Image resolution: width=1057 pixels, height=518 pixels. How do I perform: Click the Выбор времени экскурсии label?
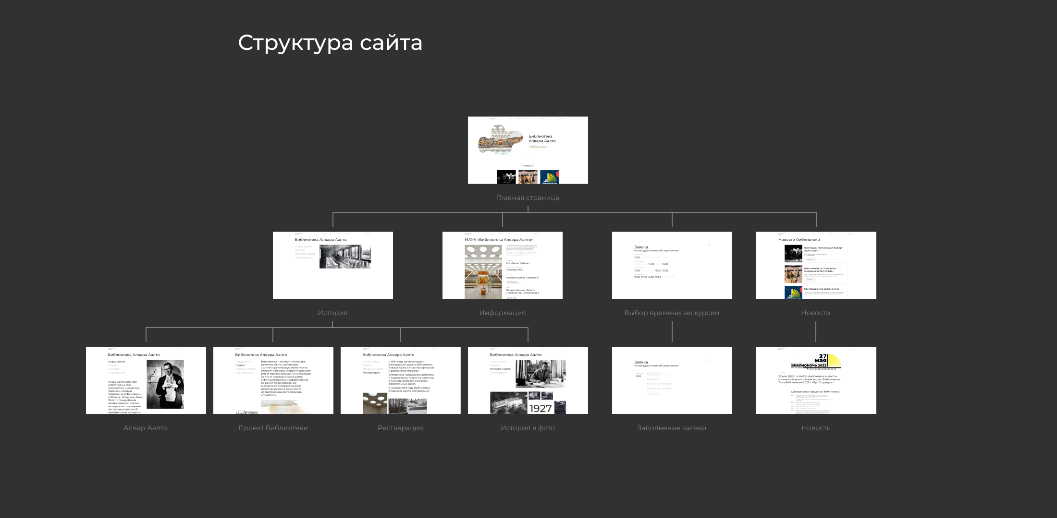coord(672,313)
